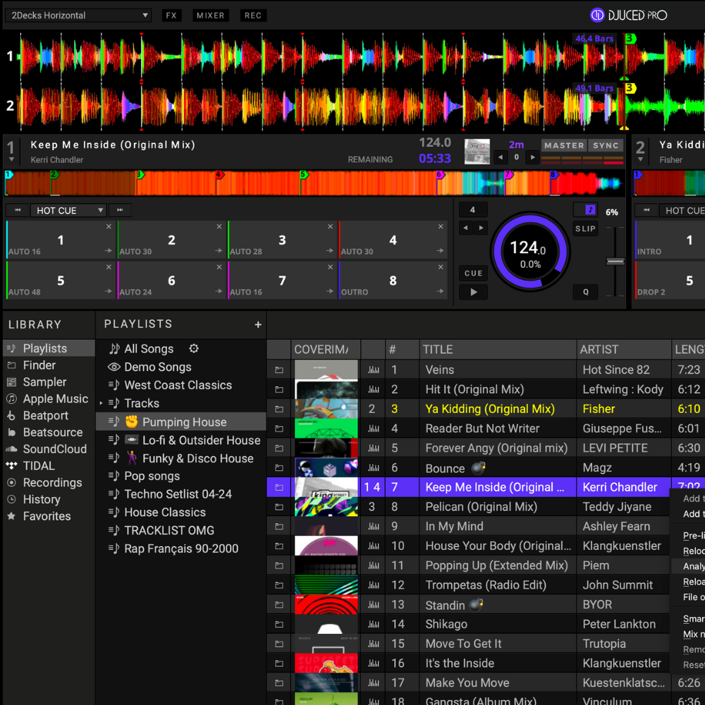Click deck 1 pitch fader handle
The height and width of the screenshot is (705, 705).
pyautogui.click(x=615, y=262)
